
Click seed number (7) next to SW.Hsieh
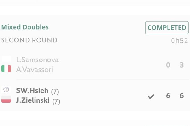click(x=55, y=92)
